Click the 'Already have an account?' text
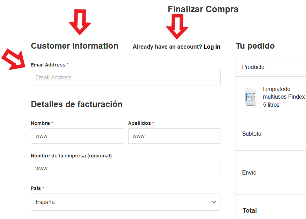 [x=167, y=47]
